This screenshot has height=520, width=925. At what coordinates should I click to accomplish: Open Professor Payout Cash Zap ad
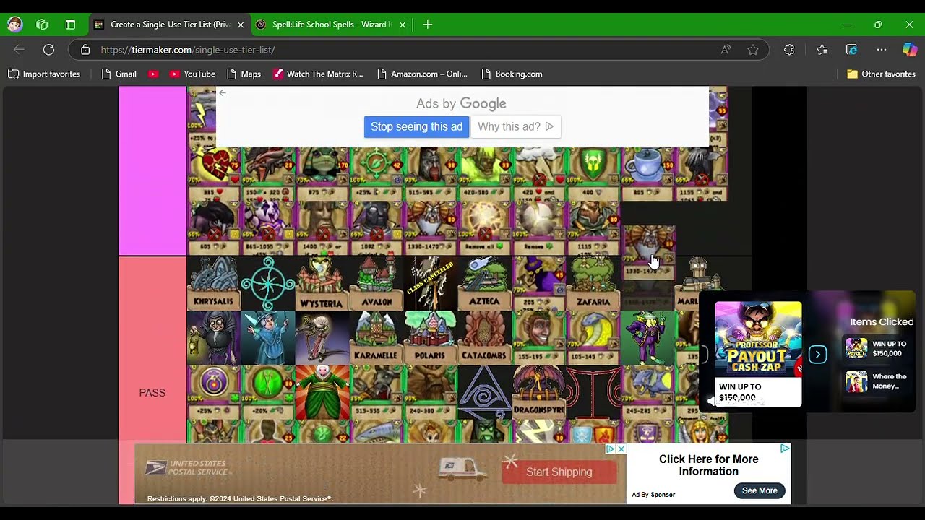pyautogui.click(x=758, y=354)
